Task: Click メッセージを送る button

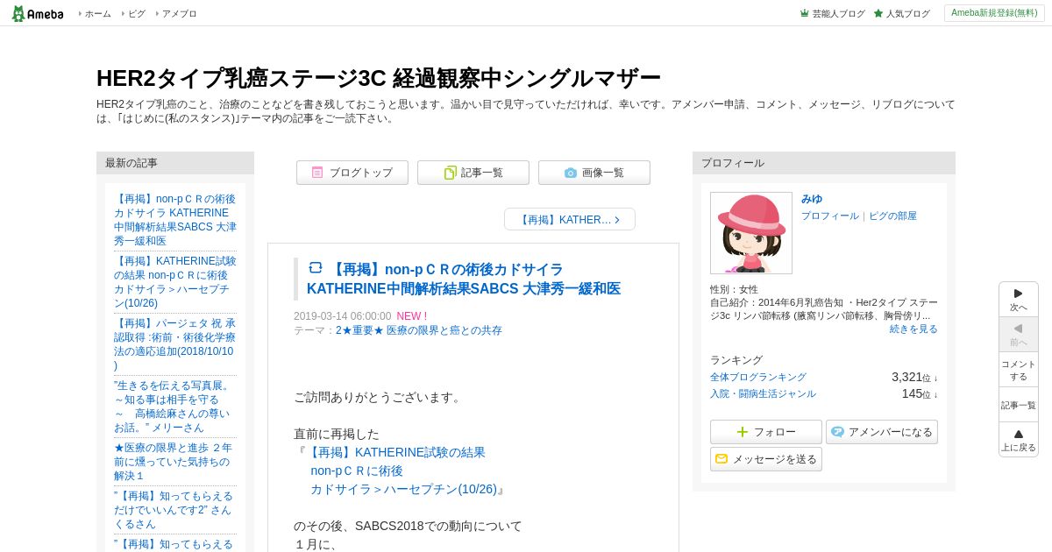Action: click(x=766, y=459)
